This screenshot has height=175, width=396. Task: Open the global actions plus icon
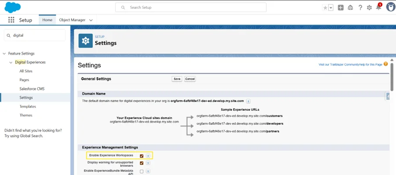341,7
